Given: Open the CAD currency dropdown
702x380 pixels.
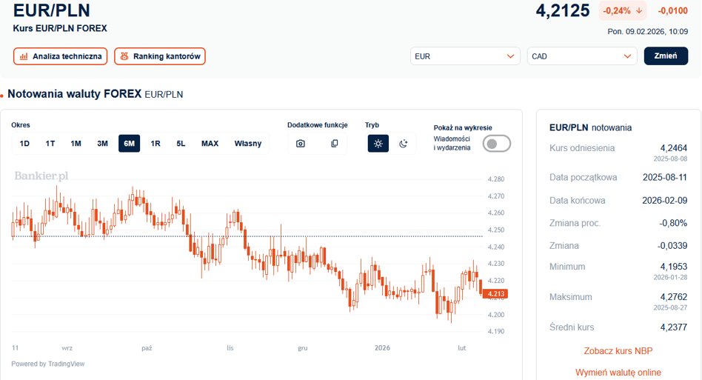Looking at the screenshot, I should click(x=582, y=56).
